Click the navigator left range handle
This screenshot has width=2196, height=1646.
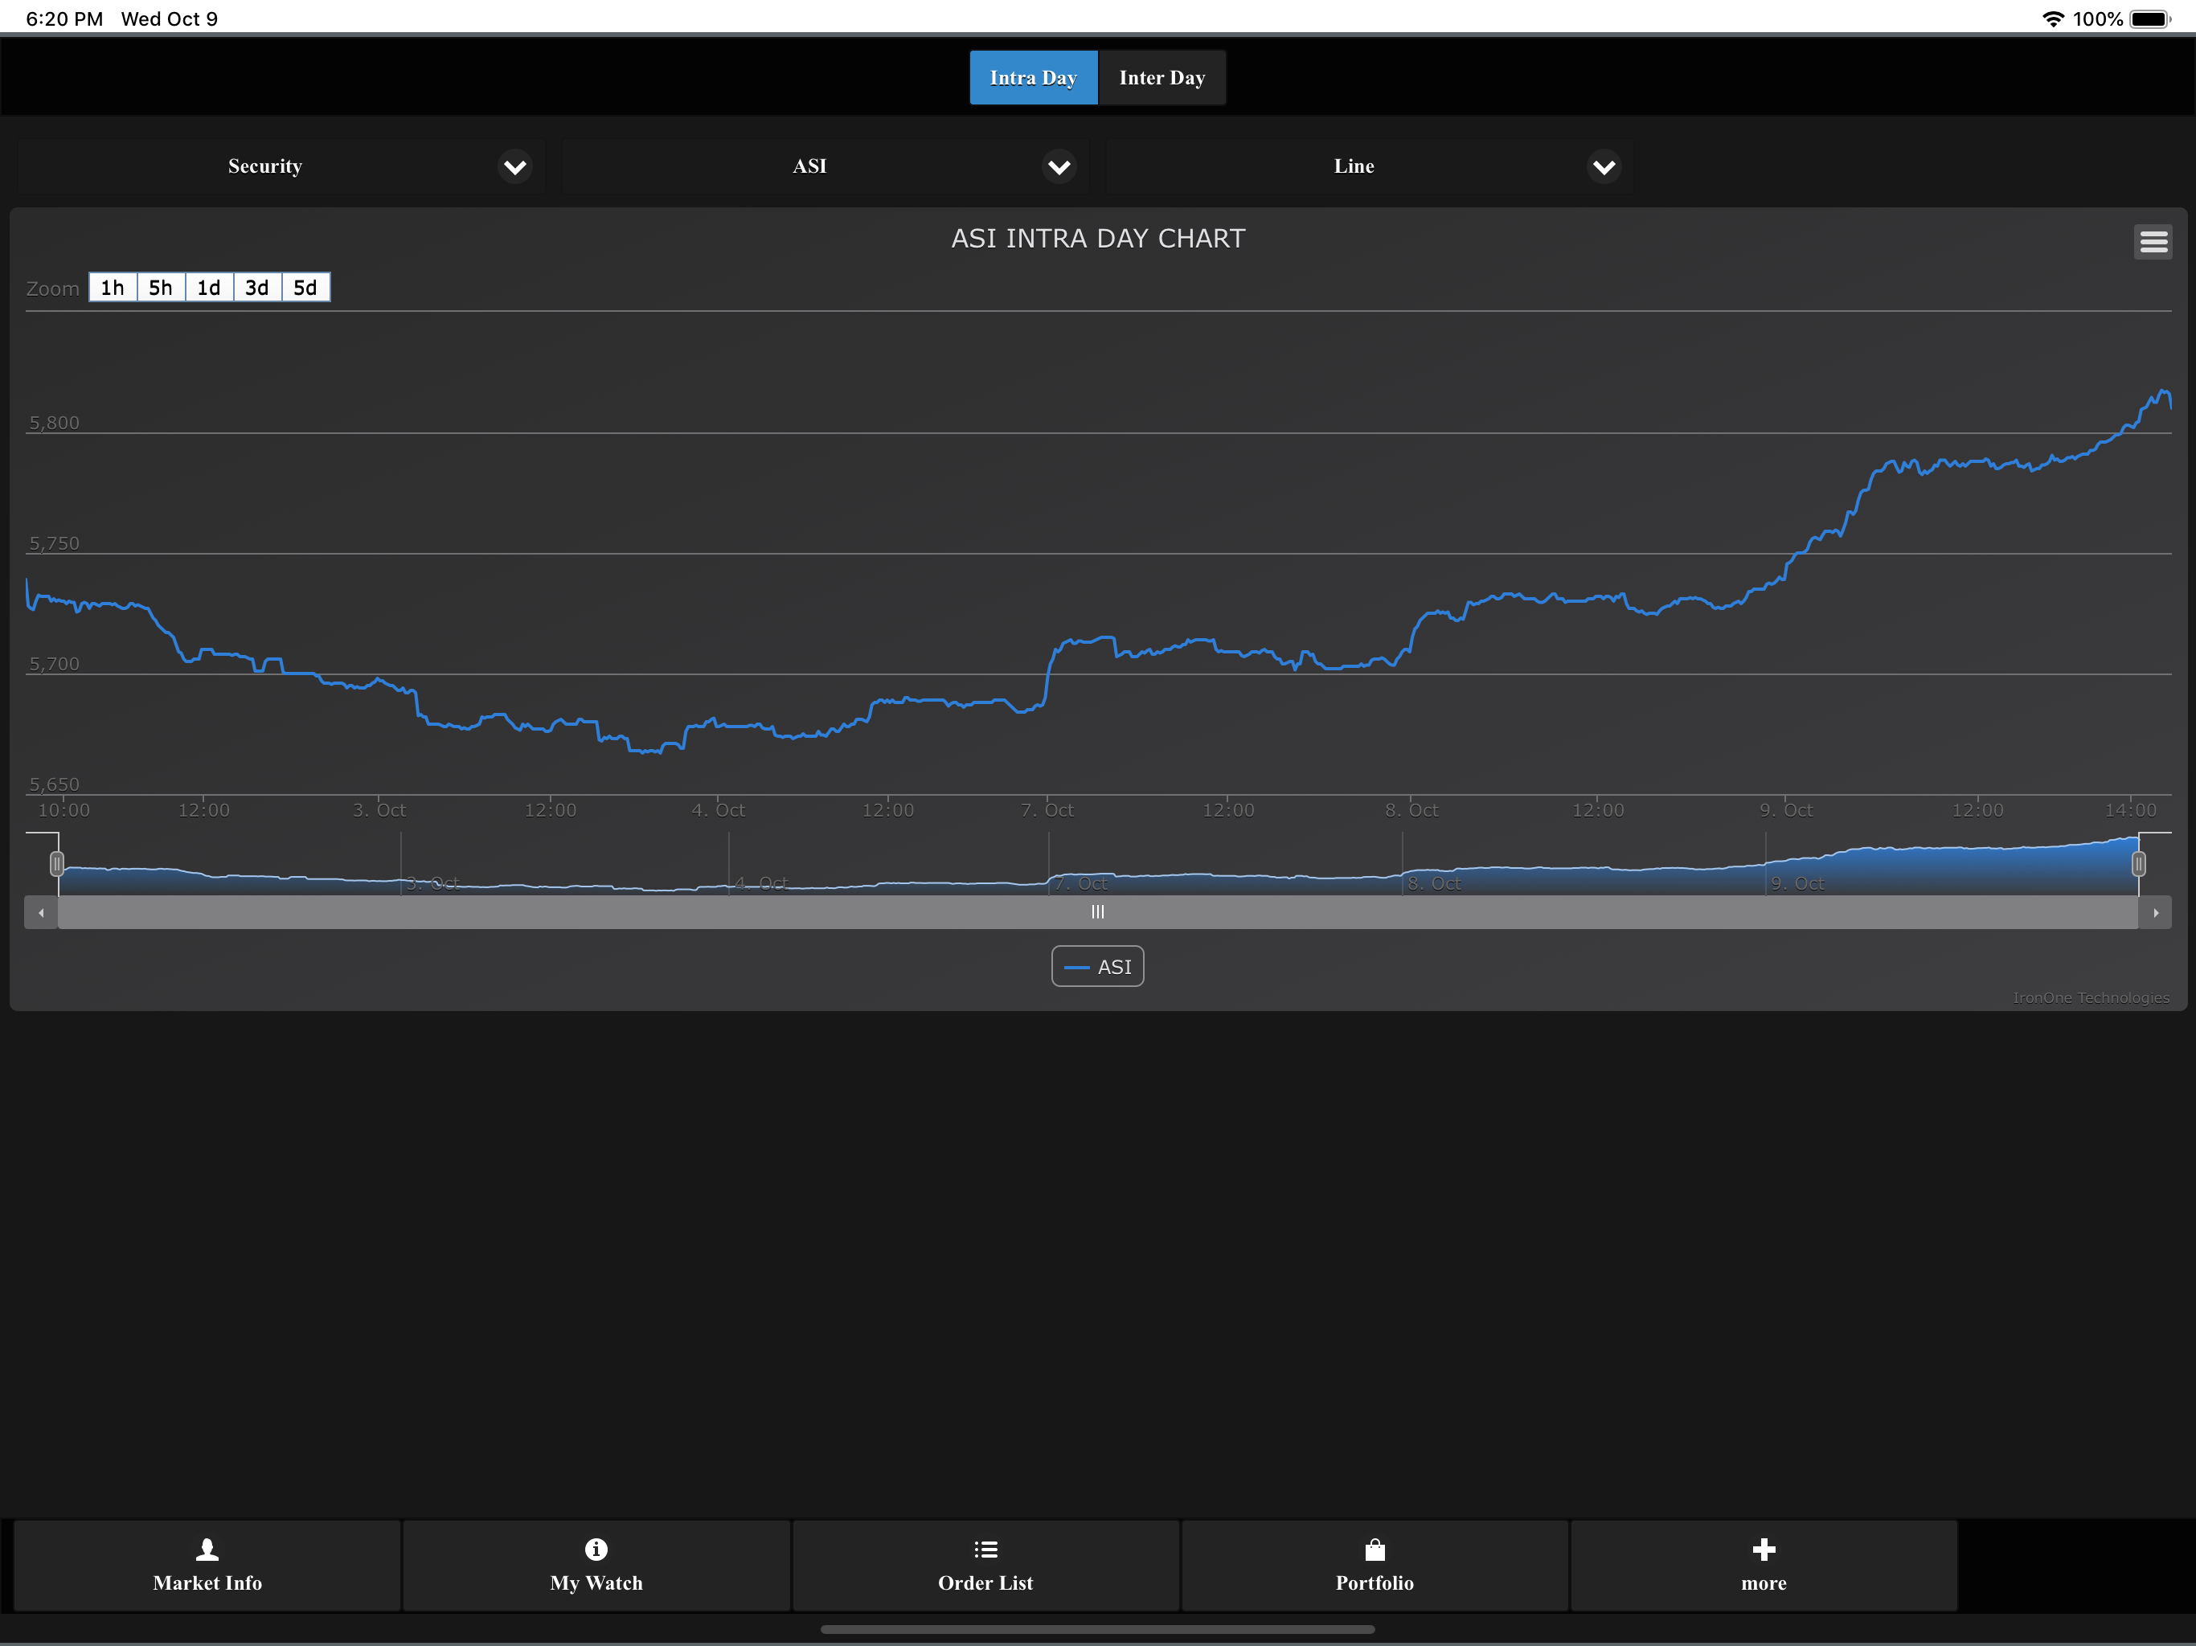click(56, 864)
